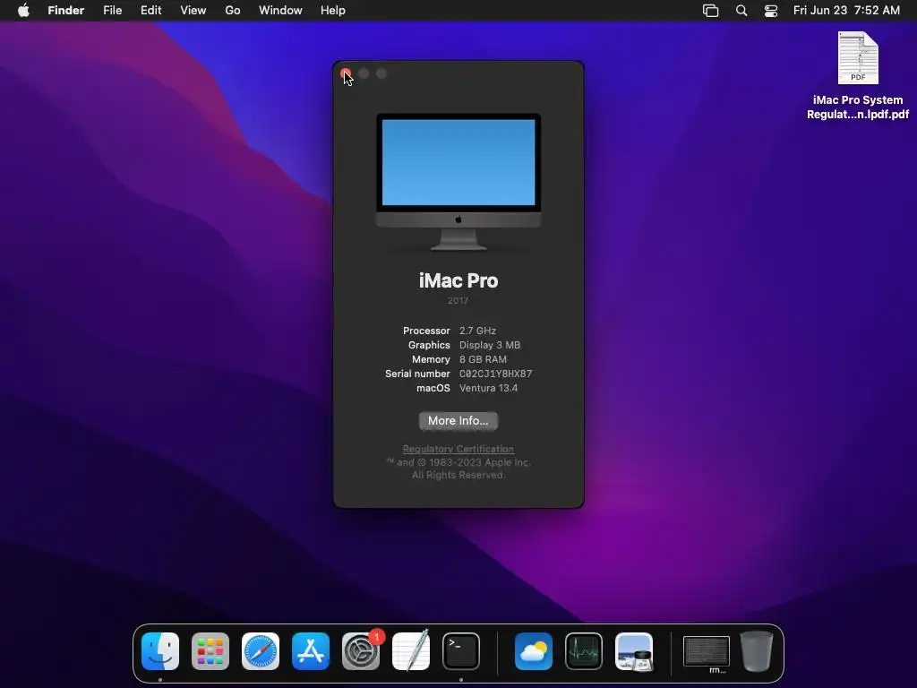Image resolution: width=917 pixels, height=688 pixels.
Task: Open the Finder menu
Action: [66, 11]
